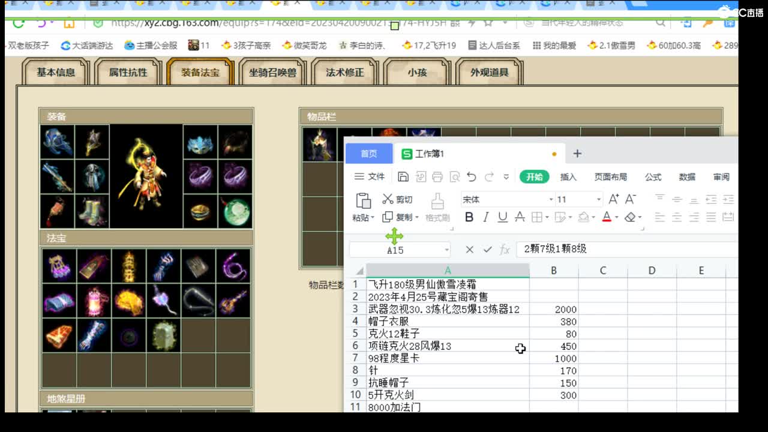The height and width of the screenshot is (432, 768).
Task: Toggle underline formatting in WPS
Action: tap(503, 217)
